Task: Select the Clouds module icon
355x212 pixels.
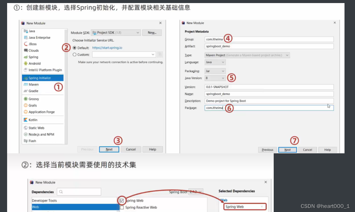Action: tap(26, 50)
